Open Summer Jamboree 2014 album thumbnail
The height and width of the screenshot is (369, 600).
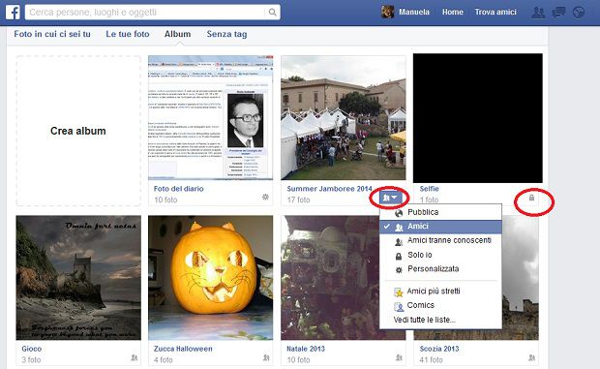coord(344,118)
